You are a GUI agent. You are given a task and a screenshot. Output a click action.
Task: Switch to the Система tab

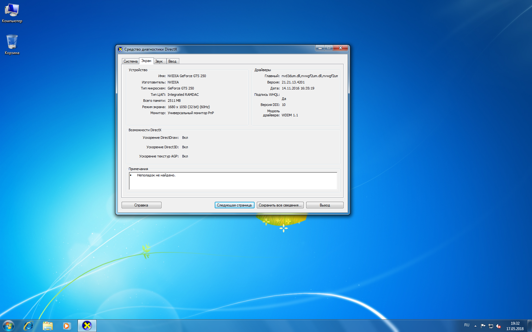[x=130, y=61]
